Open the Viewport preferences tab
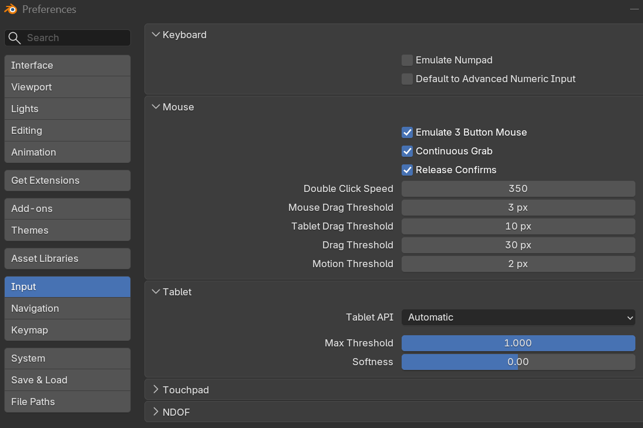Screen dimensions: 643x428 tap(68, 87)
